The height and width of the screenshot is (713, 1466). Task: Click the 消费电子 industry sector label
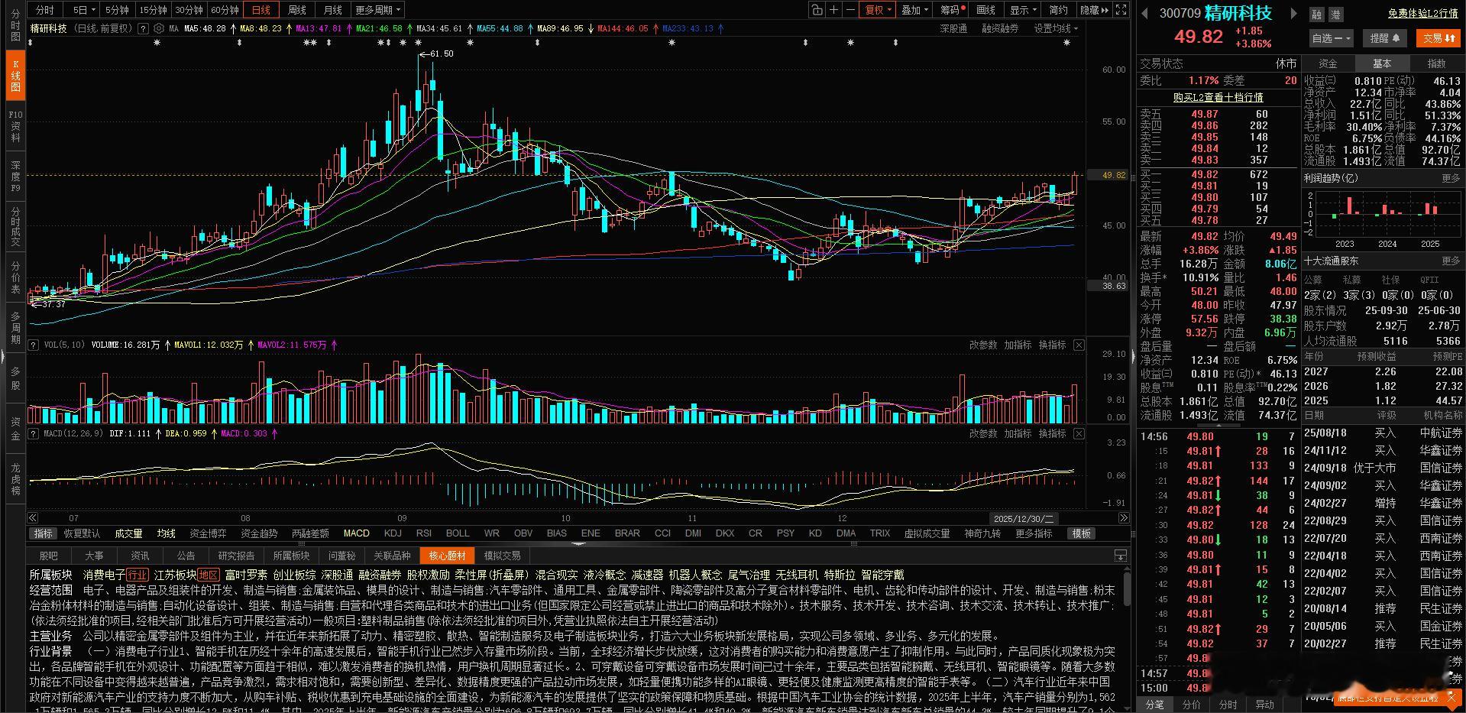104,575
